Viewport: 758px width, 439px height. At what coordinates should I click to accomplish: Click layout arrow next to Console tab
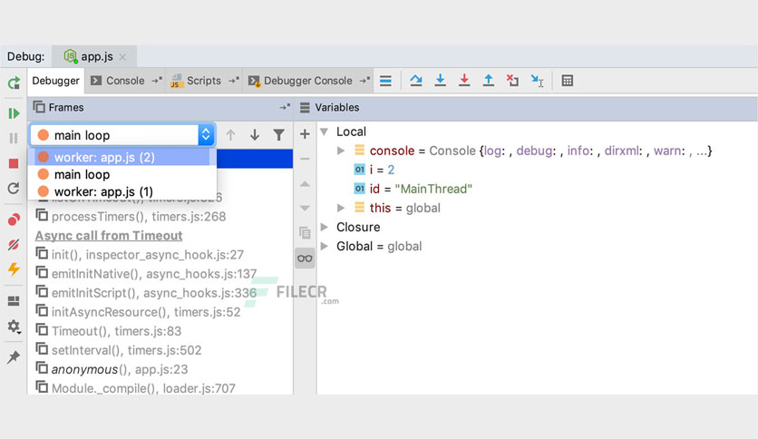pos(157,80)
